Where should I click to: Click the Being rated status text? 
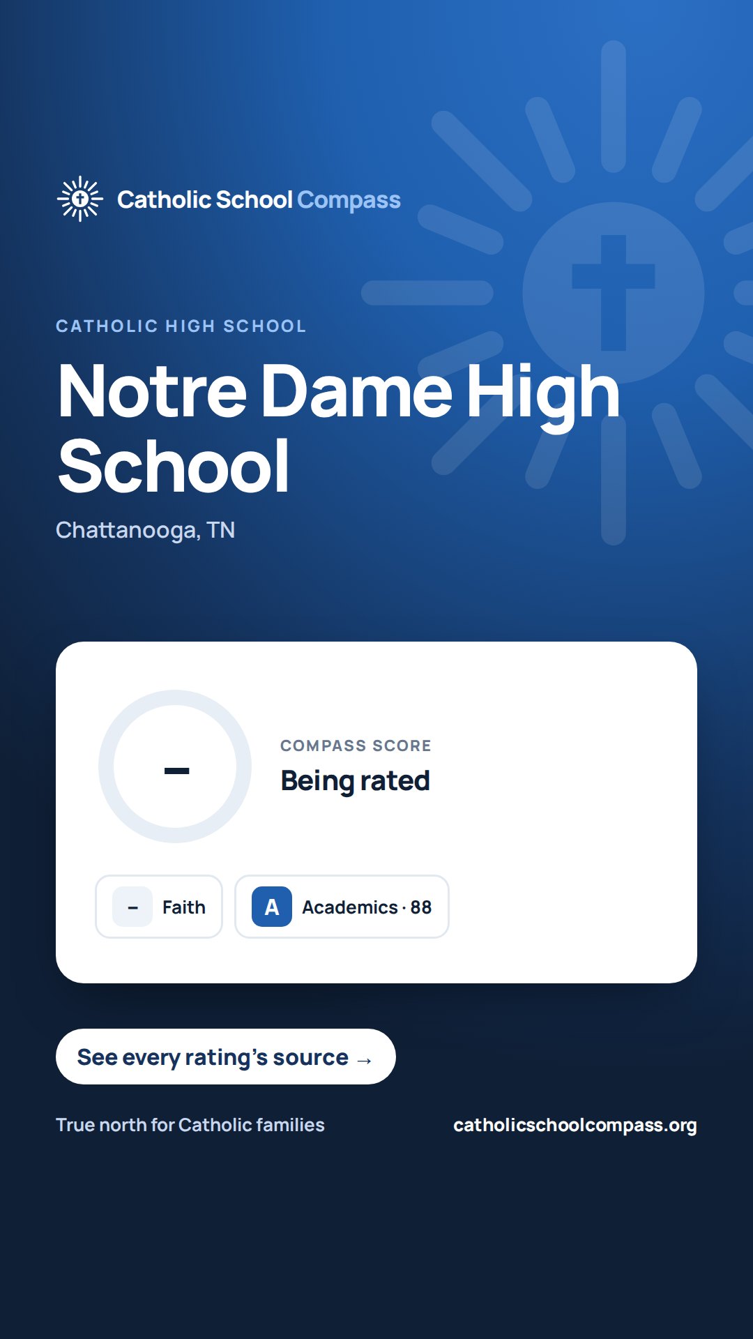[x=355, y=781]
